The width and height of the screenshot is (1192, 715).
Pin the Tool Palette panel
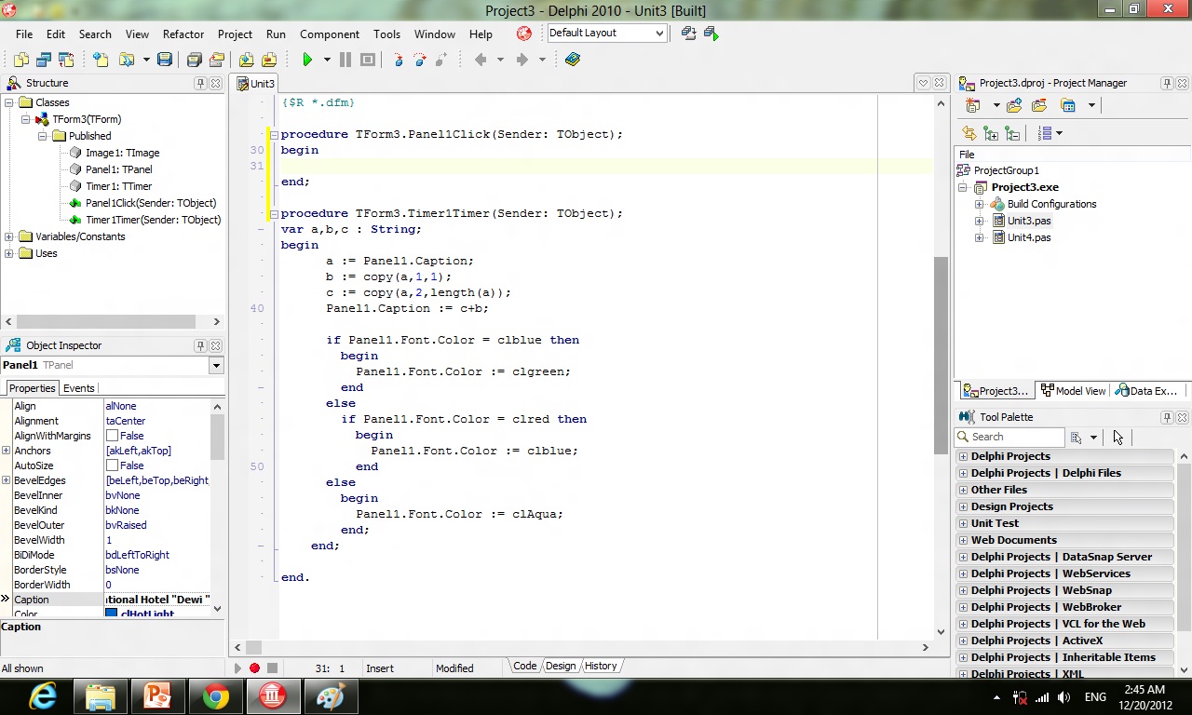[1167, 417]
